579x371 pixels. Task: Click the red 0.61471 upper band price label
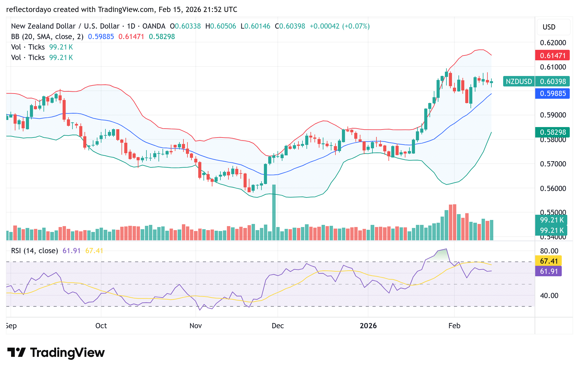(x=553, y=55)
